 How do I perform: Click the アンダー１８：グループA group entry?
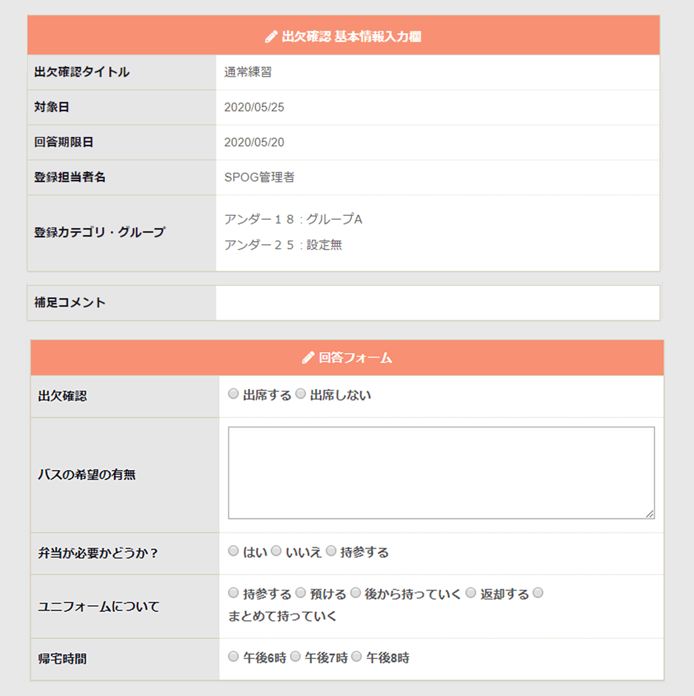(294, 219)
